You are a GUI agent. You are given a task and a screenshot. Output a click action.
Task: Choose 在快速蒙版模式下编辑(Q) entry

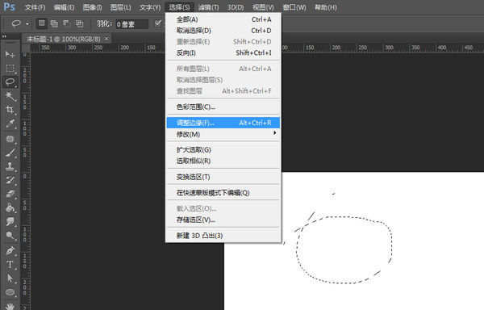tap(223, 193)
